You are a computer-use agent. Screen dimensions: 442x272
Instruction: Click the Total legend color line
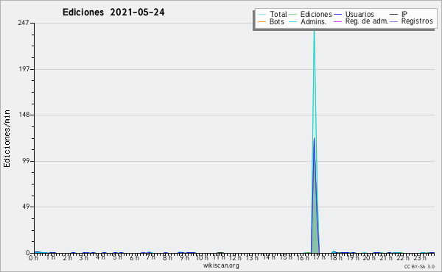point(262,15)
